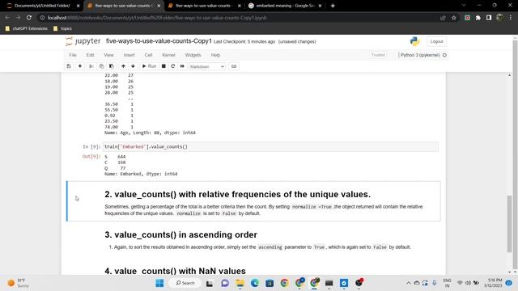
Task: Click into the train['Embarked'].value_counts() code cell
Action: (271, 147)
